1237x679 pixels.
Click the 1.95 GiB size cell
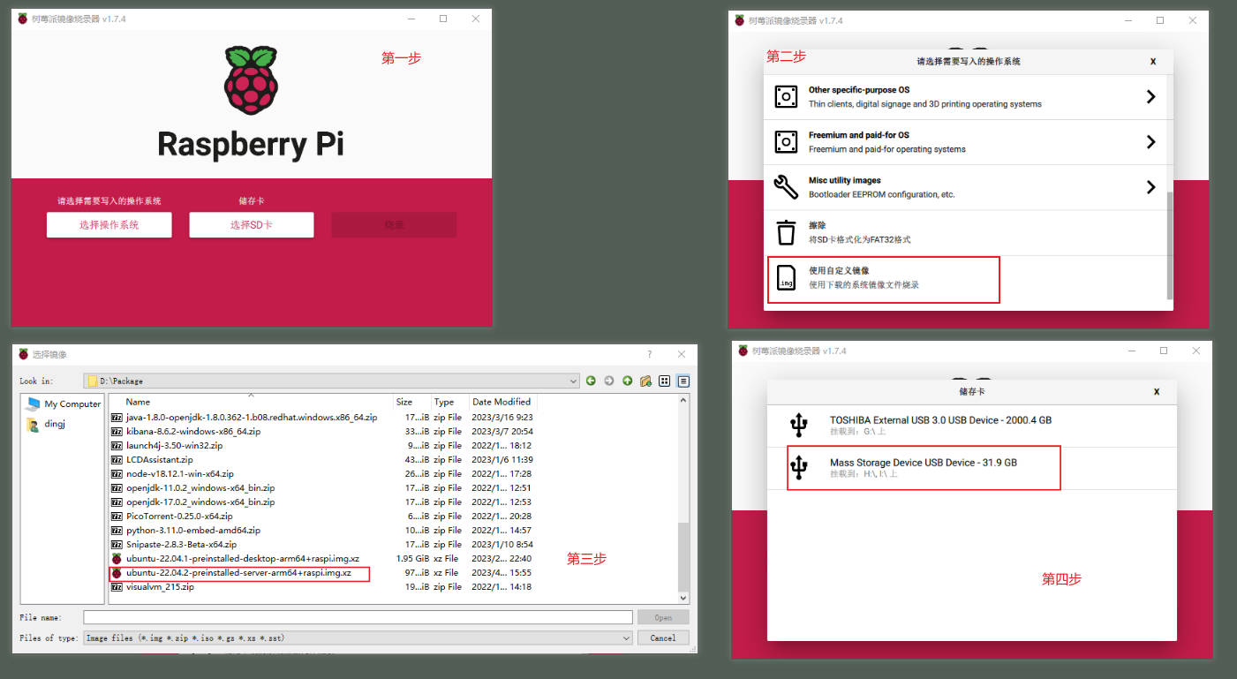pyautogui.click(x=413, y=559)
